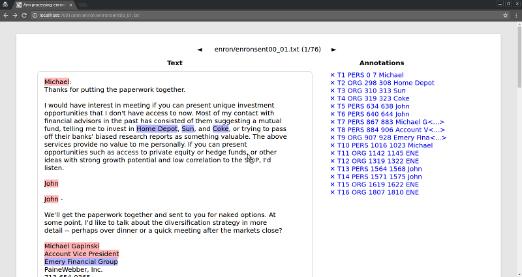Delete annotation T6 PERS 640 644 John with its ×
522x277 pixels.
[332, 114]
